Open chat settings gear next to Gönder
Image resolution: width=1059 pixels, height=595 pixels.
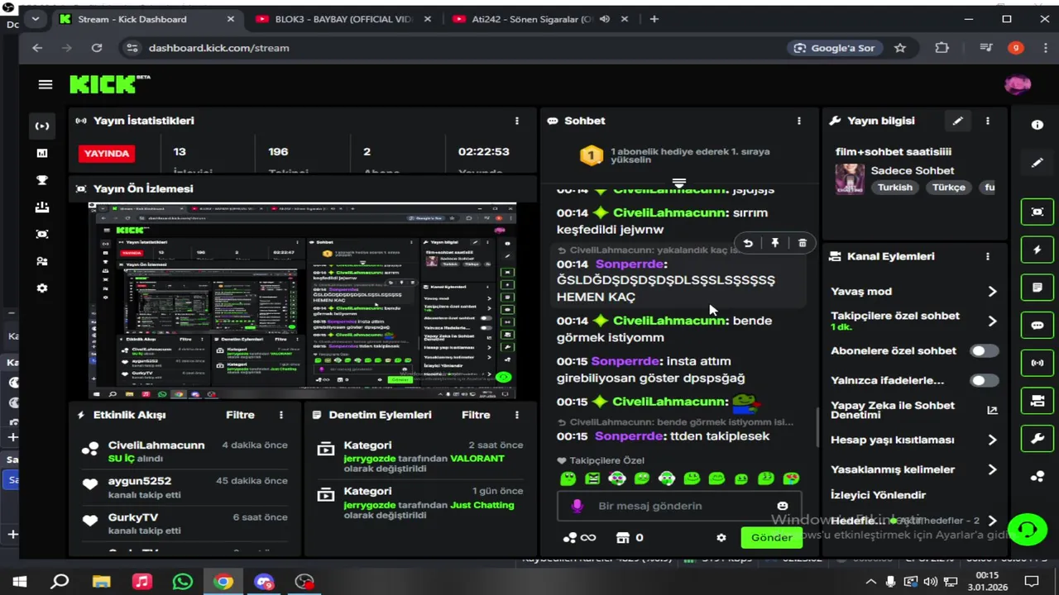(721, 537)
